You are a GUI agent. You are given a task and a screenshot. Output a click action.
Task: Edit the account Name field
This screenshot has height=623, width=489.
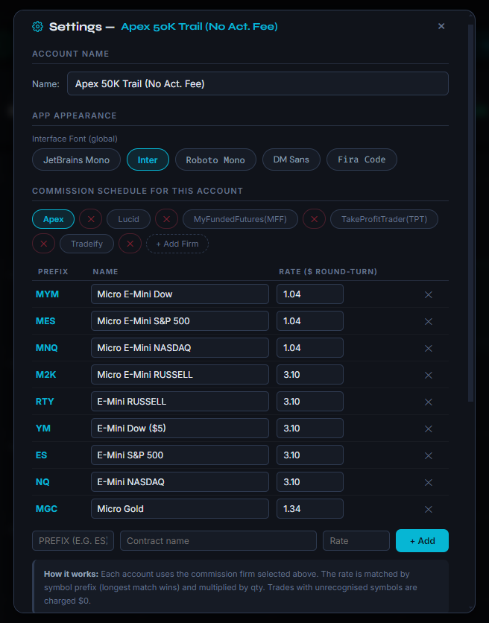click(258, 83)
